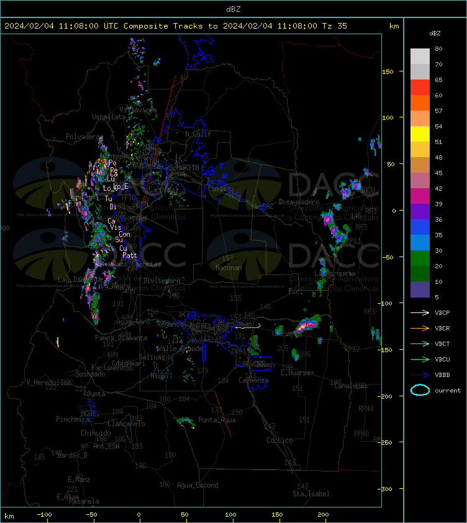Click the N_Calif map label
The height and width of the screenshot is (523, 467).
point(198,134)
